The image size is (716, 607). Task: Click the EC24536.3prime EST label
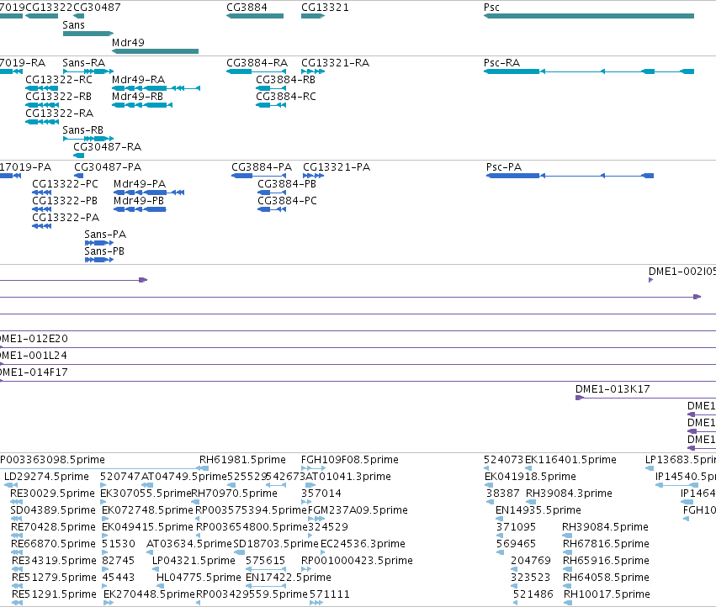click(x=363, y=544)
